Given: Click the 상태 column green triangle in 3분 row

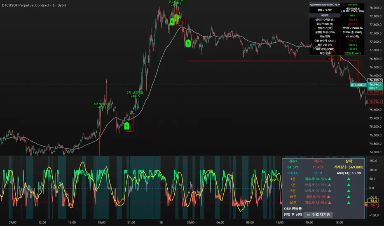Looking at the screenshot, I should point(349,185).
